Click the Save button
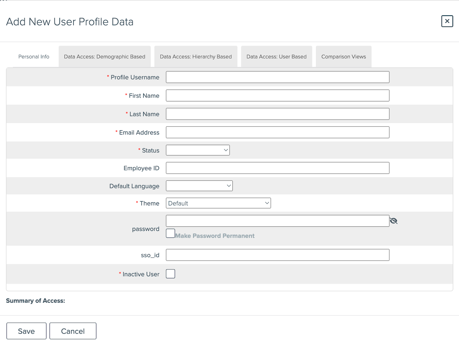This screenshot has height=346, width=459. [x=26, y=331]
